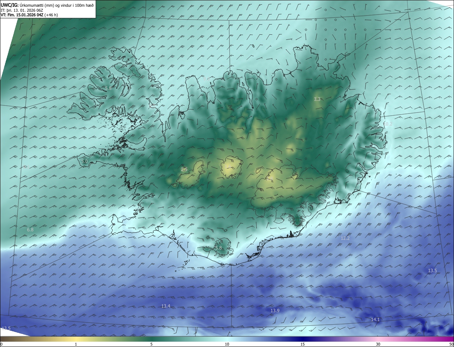Select the 6.8 value over the ocean
This screenshot has height=347, width=454.
(x=31, y=230)
